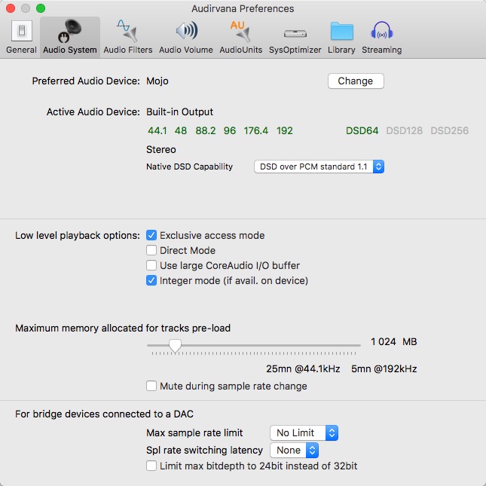This screenshot has width=486, height=486.
Task: Click the 44.1 sample rate indicator
Action: click(157, 131)
